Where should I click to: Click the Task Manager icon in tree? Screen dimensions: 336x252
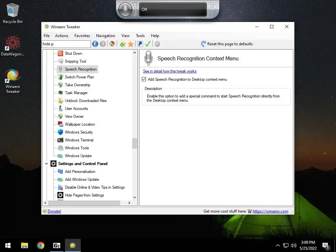[x=60, y=93]
